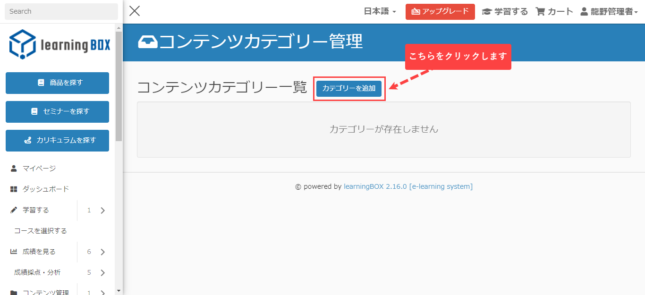Screen dimensions: 645x295
Task: Click the マイページ person icon
Action: click(x=14, y=169)
